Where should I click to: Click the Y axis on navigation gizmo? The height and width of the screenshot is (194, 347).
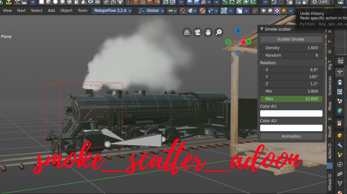(x=248, y=42)
